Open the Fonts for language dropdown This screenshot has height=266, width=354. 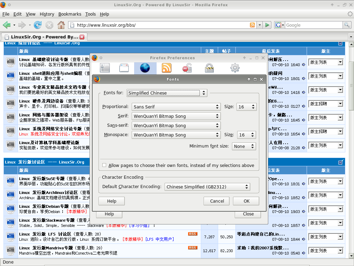[x=167, y=93]
